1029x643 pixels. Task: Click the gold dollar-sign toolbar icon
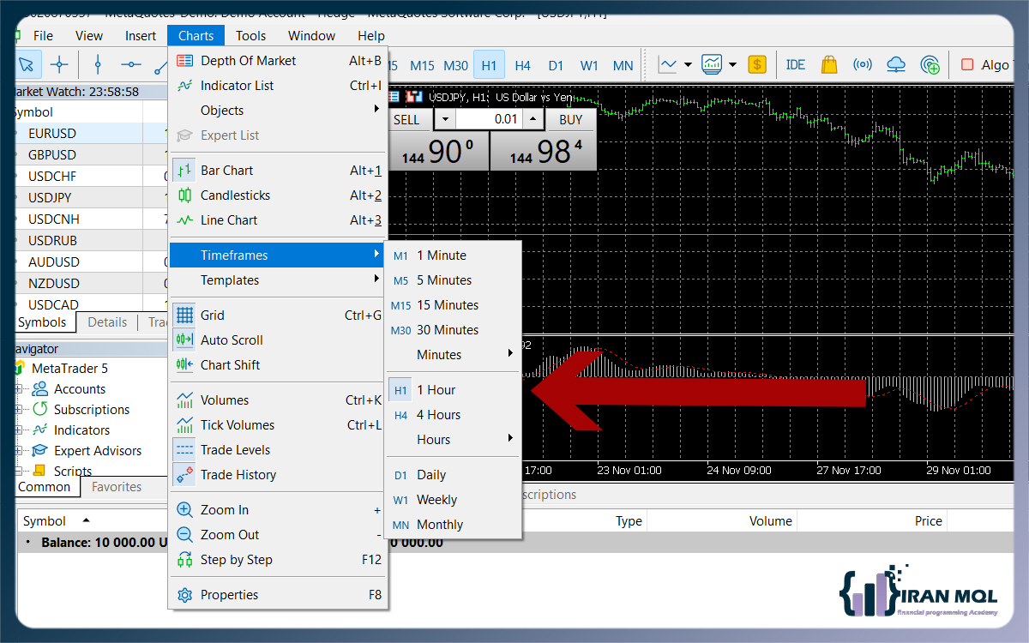757,64
